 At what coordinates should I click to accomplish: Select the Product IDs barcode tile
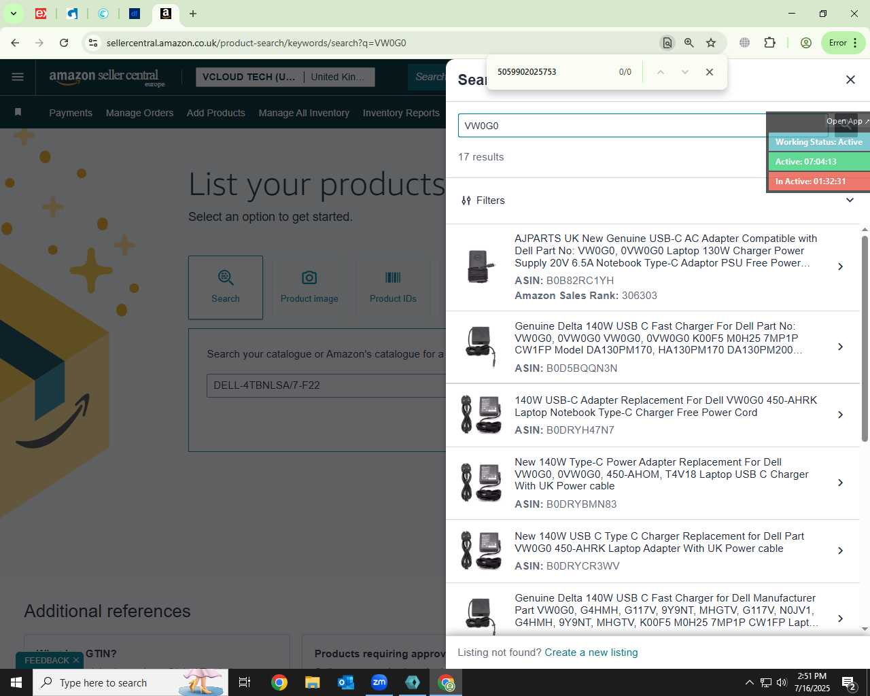click(x=393, y=288)
